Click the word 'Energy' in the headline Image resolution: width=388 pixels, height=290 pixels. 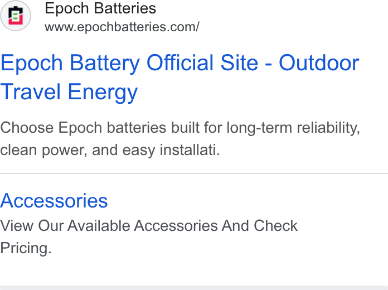click(x=103, y=92)
